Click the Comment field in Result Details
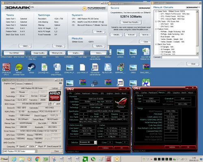 click(180, 57)
